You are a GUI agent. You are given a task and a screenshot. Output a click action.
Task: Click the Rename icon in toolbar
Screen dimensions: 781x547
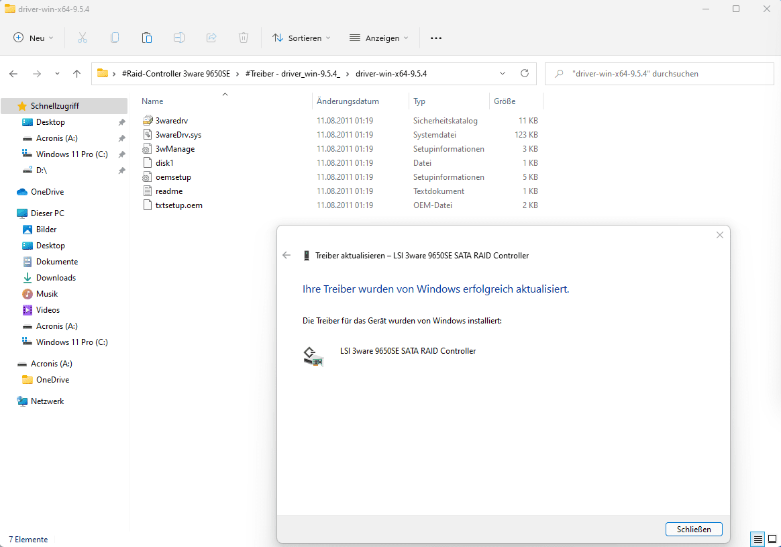(179, 38)
